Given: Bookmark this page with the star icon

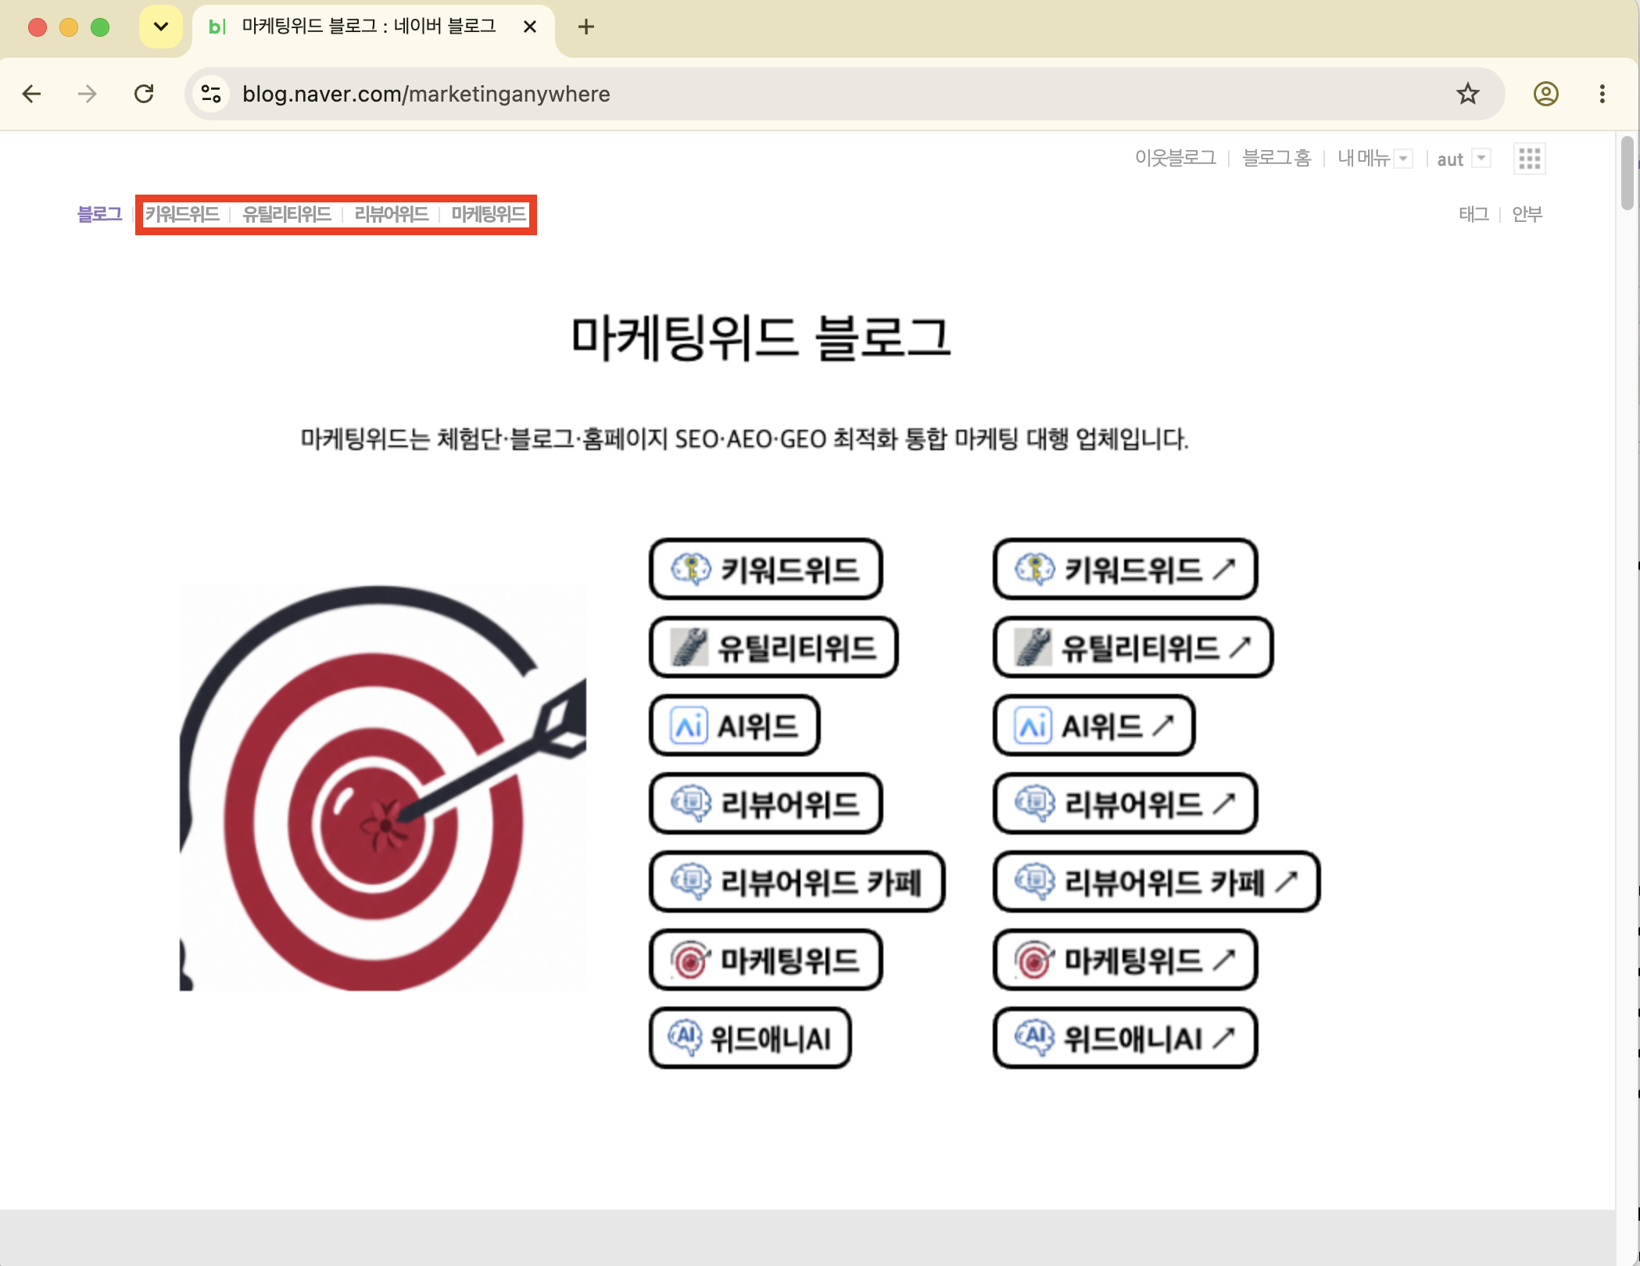Looking at the screenshot, I should tap(1467, 94).
